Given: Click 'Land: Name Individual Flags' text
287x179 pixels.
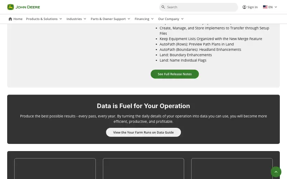Looking at the screenshot, I should [183, 60].
